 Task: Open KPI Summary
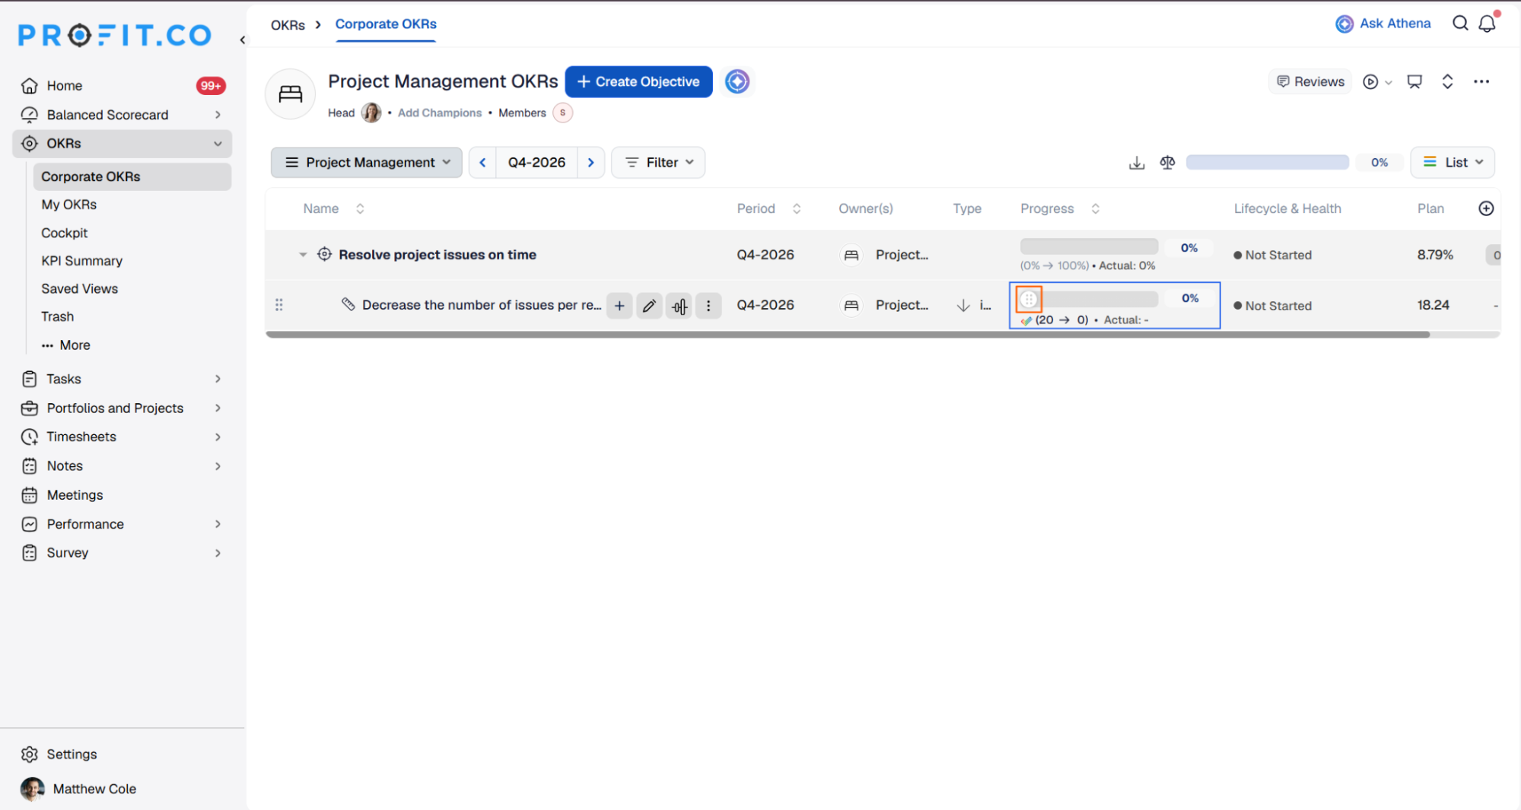(x=81, y=261)
